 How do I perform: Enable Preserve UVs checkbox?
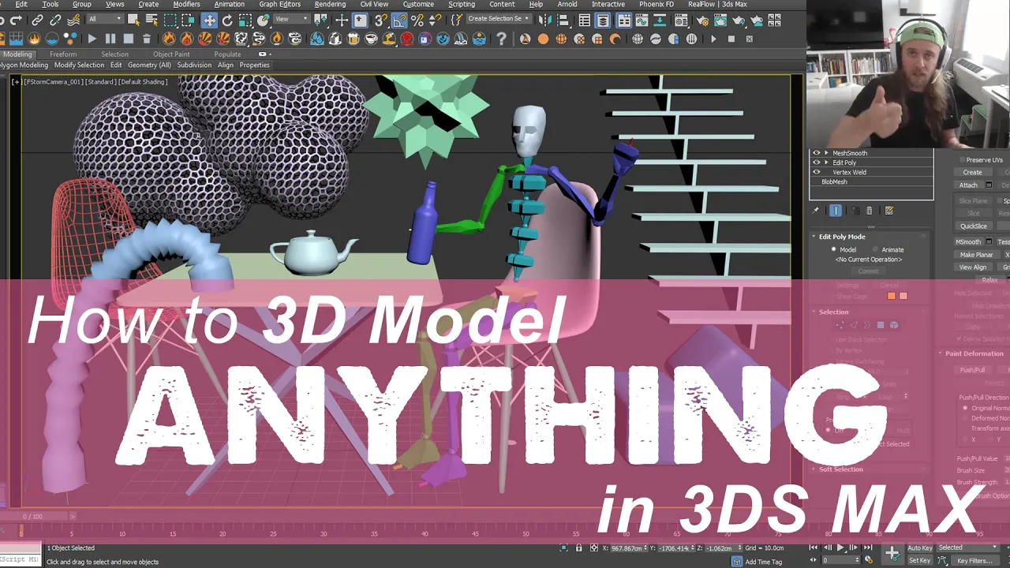coord(962,160)
